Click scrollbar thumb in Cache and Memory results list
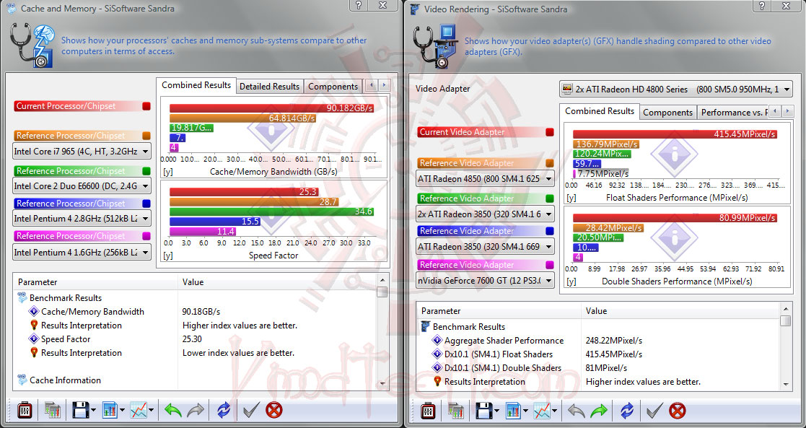This screenshot has height=428, width=806. 382,292
